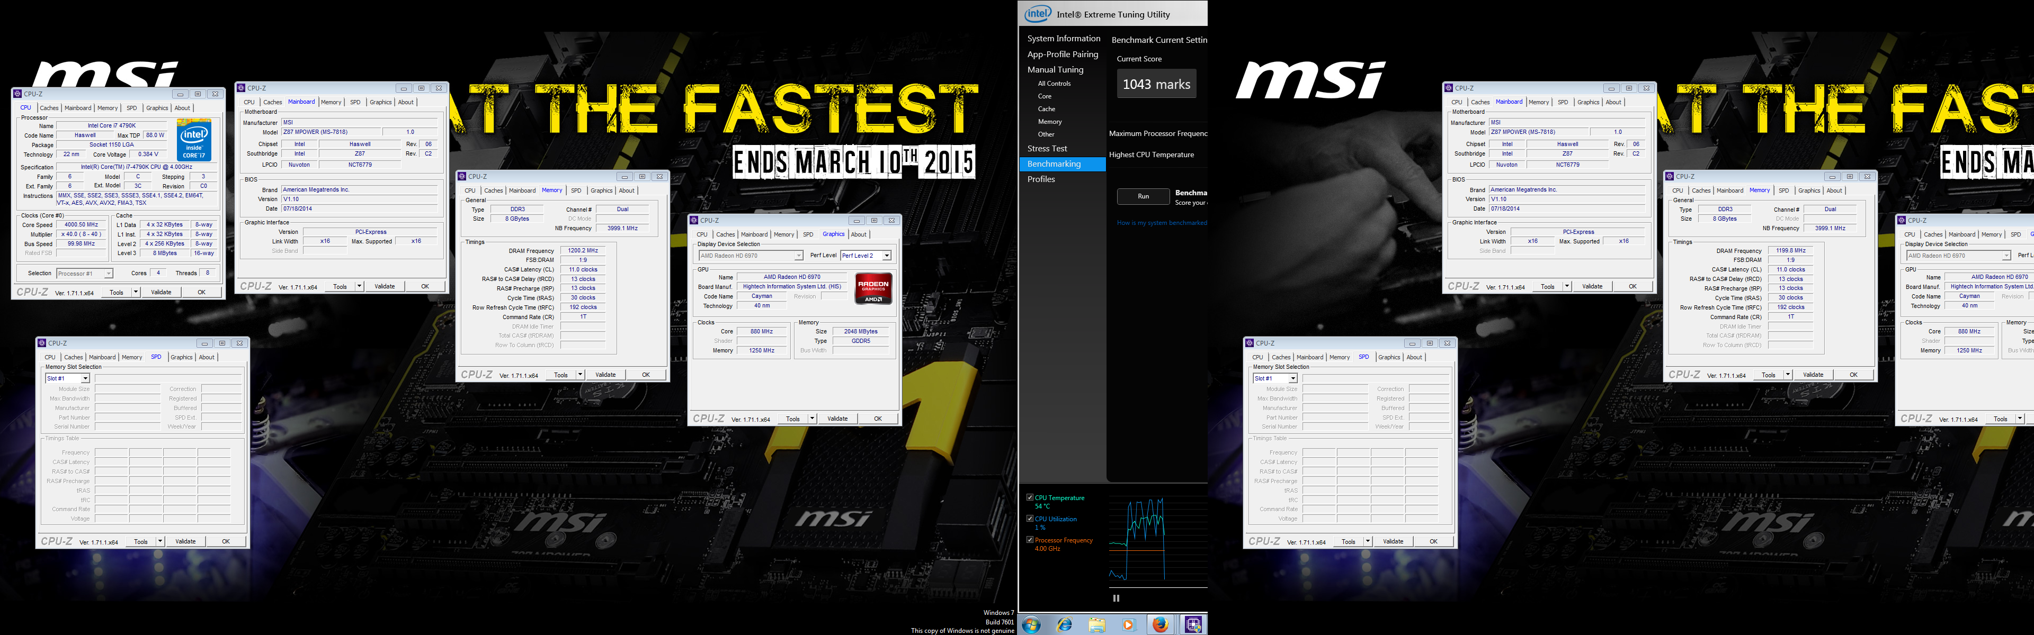
Task: Go to Stress Test in XTU
Action: (1047, 148)
